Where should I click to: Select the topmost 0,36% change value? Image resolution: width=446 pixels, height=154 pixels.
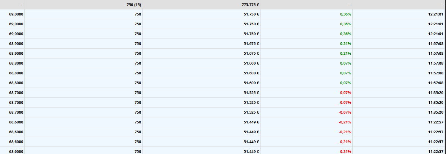(x=306, y=14)
